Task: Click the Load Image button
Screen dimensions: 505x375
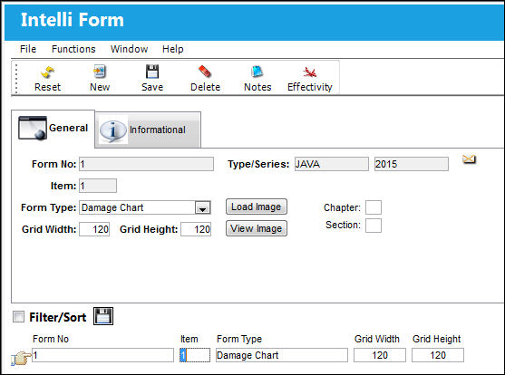Action: [x=257, y=207]
